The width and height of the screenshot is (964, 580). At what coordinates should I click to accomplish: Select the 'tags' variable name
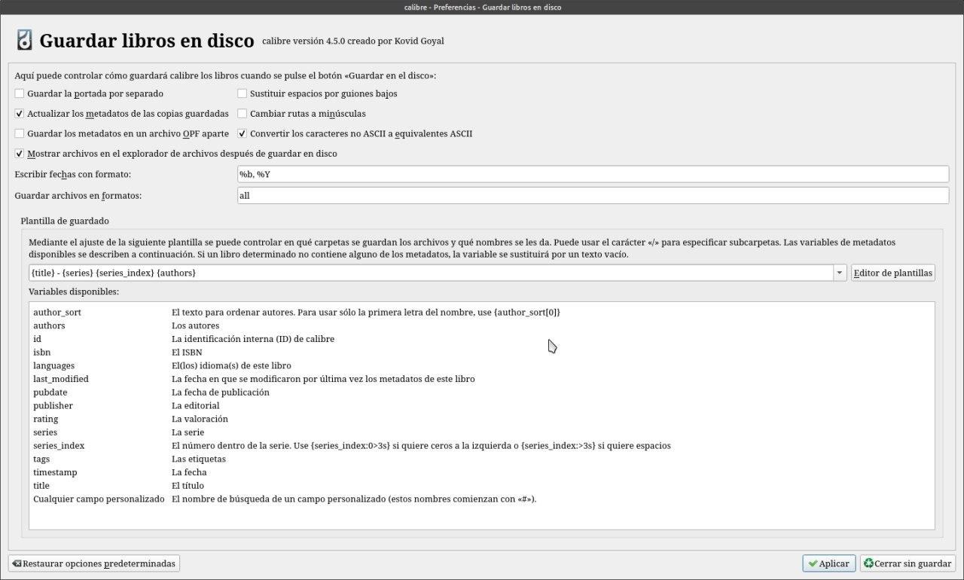tap(41, 459)
